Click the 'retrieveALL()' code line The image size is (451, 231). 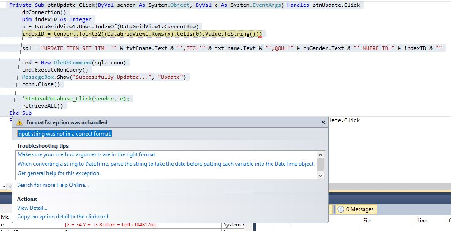tap(42, 106)
